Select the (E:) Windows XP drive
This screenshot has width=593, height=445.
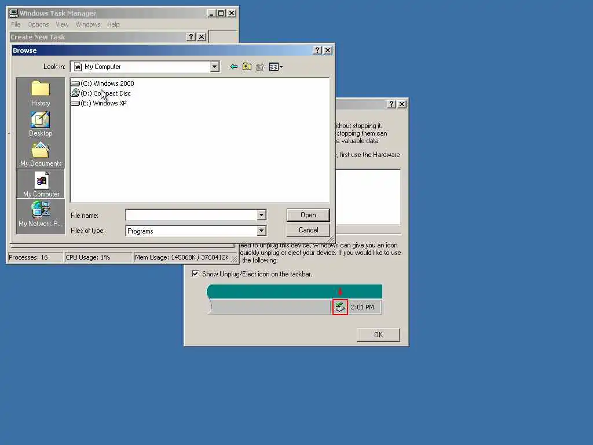(x=98, y=103)
